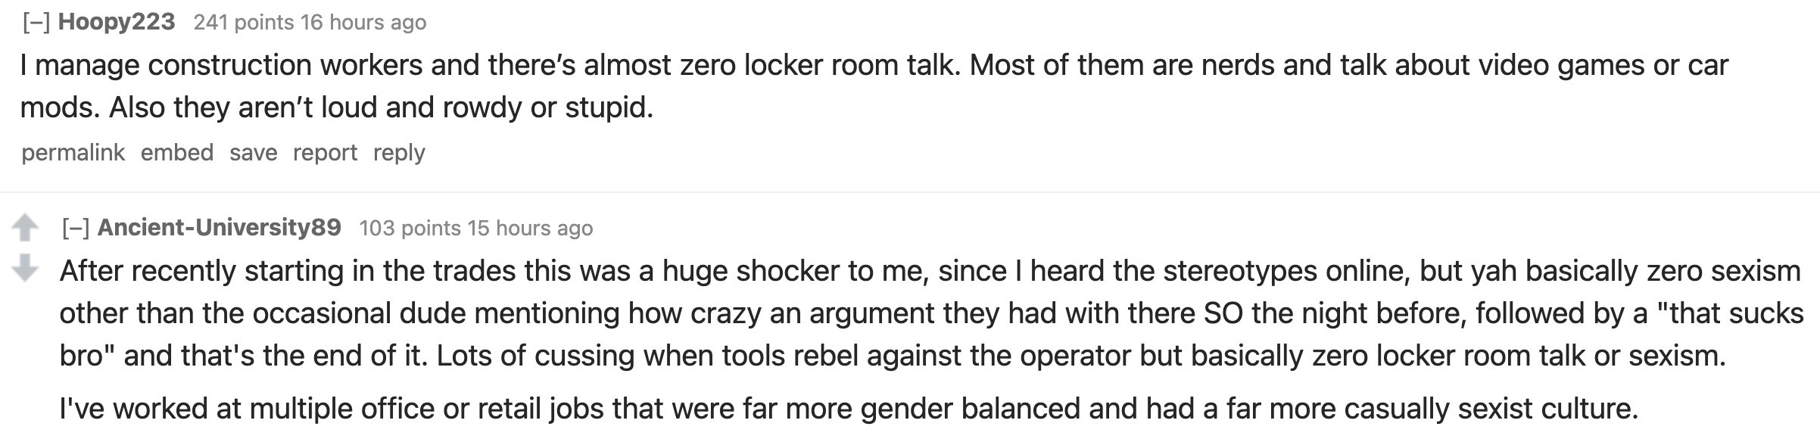Click the '103 points' score
The image size is (1820, 442).
[410, 228]
